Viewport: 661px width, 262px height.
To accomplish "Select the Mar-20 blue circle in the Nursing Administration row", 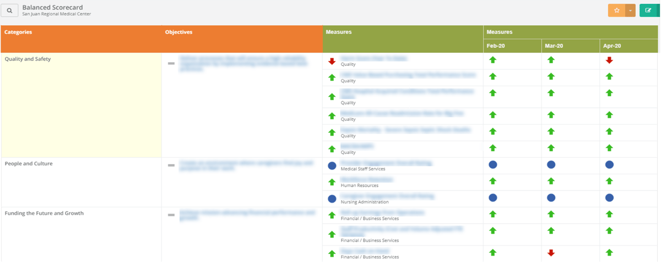I will tap(551, 197).
